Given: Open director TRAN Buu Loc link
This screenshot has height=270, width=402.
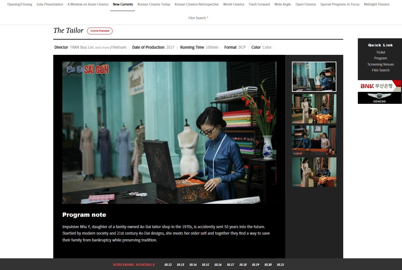Looking at the screenshot, I should tap(82, 47).
